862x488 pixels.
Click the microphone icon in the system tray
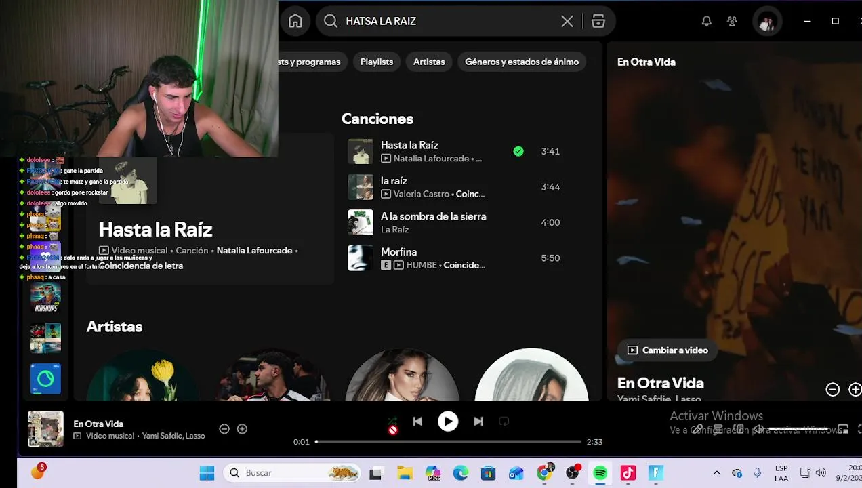coord(758,473)
